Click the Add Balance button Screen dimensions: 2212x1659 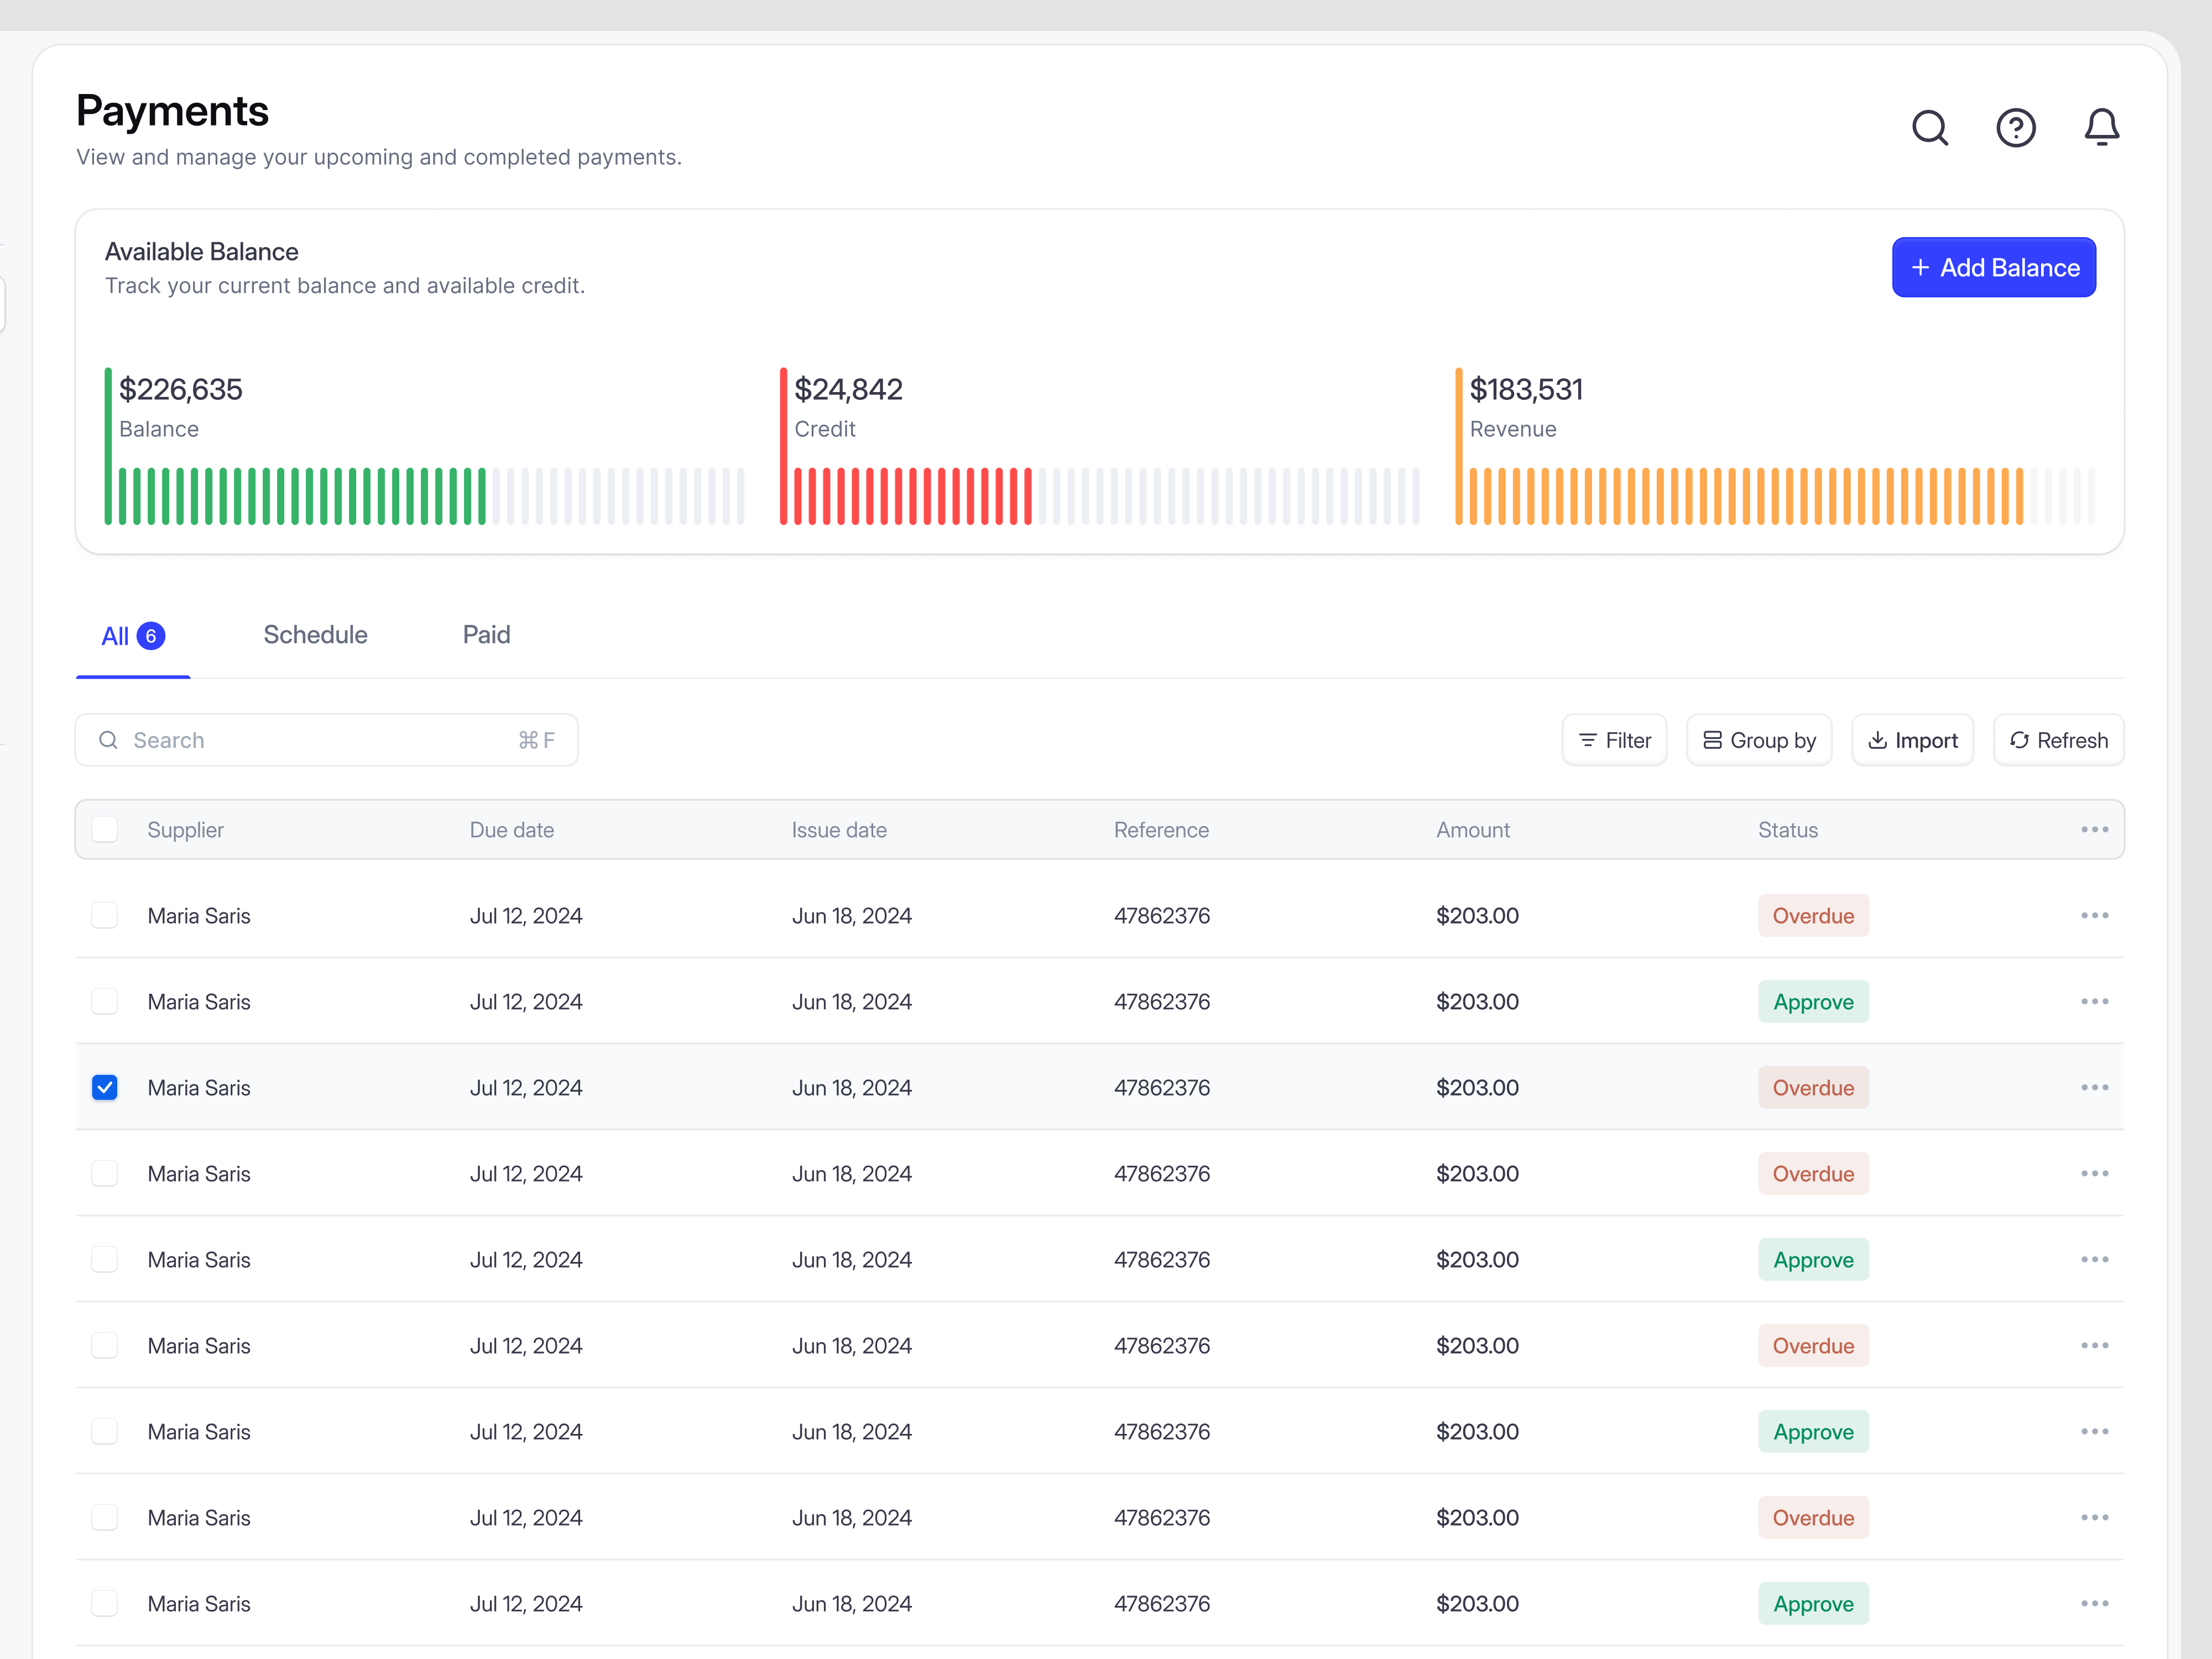point(1993,268)
